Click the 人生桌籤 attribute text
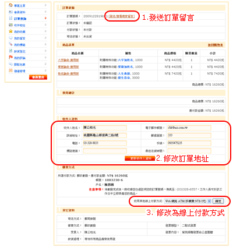Screen dimensions: 233x247 (x=124, y=73)
